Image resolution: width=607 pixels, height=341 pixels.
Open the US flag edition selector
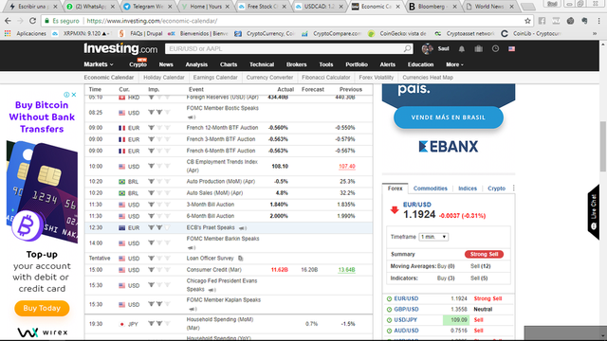(512, 48)
